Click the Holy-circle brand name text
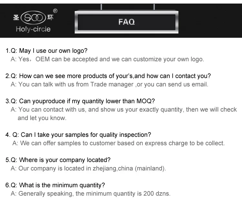 (33, 29)
